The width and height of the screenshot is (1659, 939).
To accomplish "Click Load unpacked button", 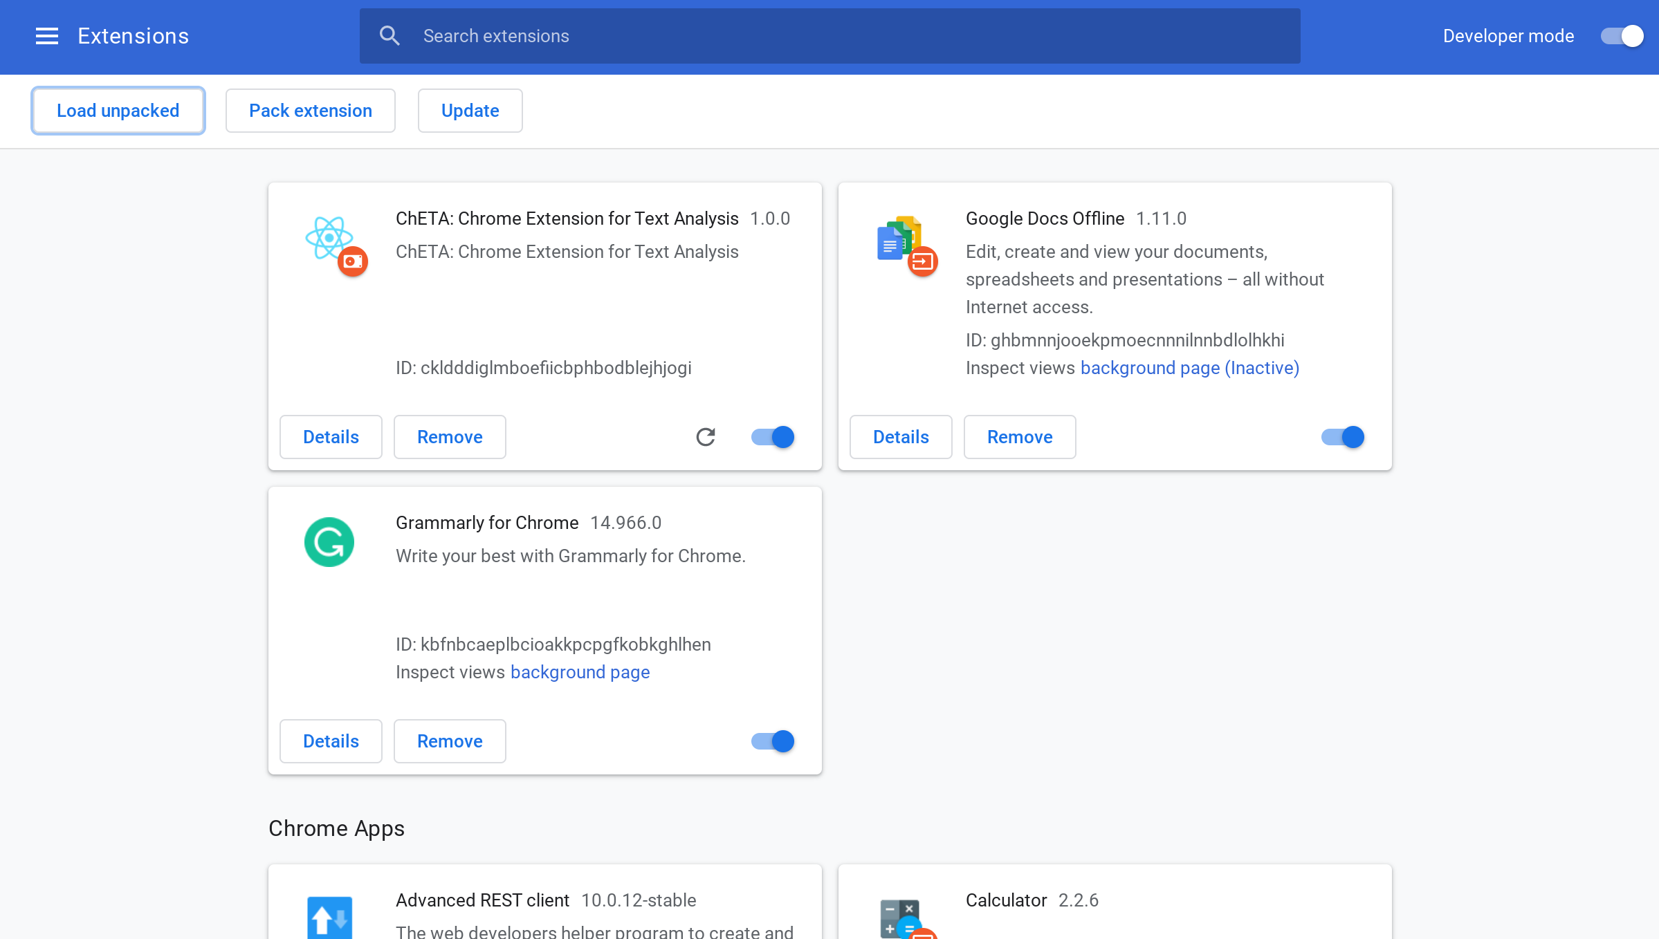I will point(118,111).
